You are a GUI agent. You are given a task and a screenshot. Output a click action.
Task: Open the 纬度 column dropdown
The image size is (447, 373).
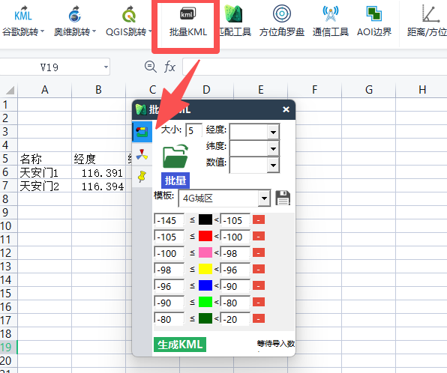coord(273,148)
